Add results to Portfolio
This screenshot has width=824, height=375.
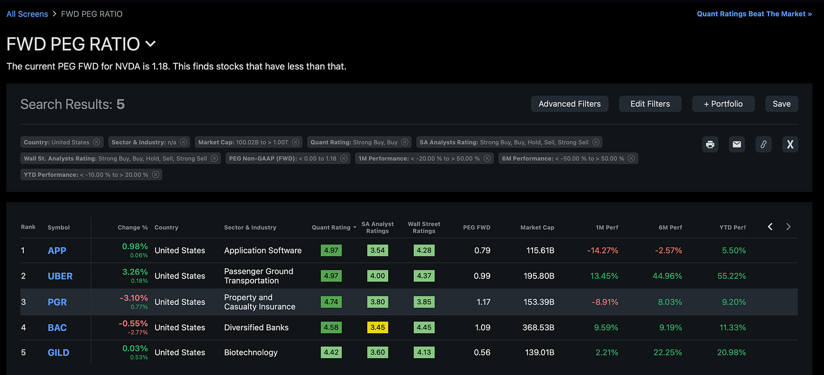pyautogui.click(x=723, y=104)
